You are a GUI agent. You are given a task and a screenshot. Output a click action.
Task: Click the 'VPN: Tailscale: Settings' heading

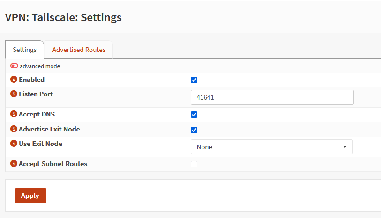63,17
